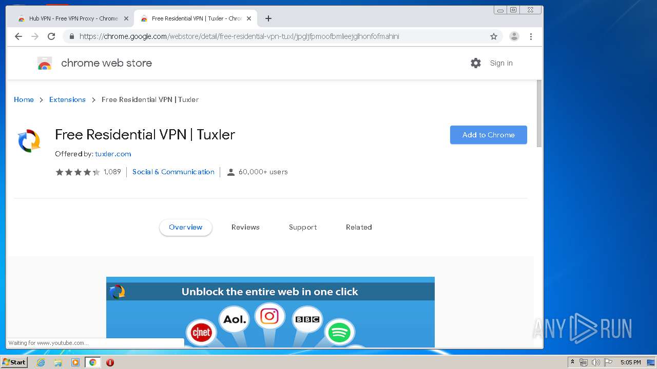Bookmark this page with the star icon

coord(494,36)
